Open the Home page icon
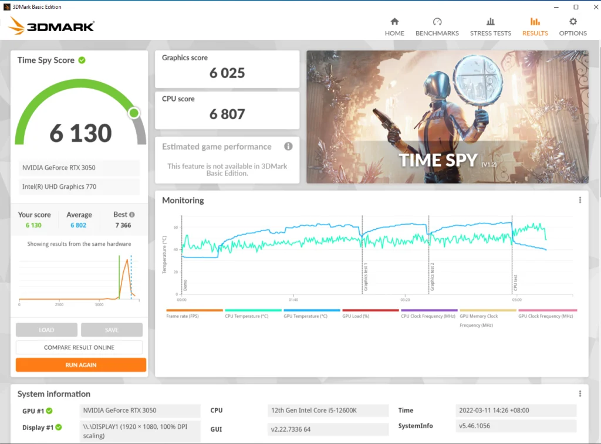The height and width of the screenshot is (444, 601). tap(394, 22)
